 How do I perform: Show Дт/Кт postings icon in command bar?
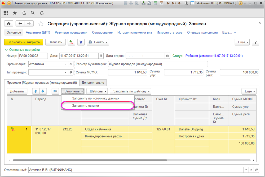pos(71,42)
